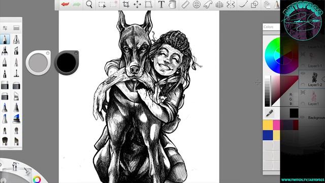Open the black color puck

[x=67, y=63]
